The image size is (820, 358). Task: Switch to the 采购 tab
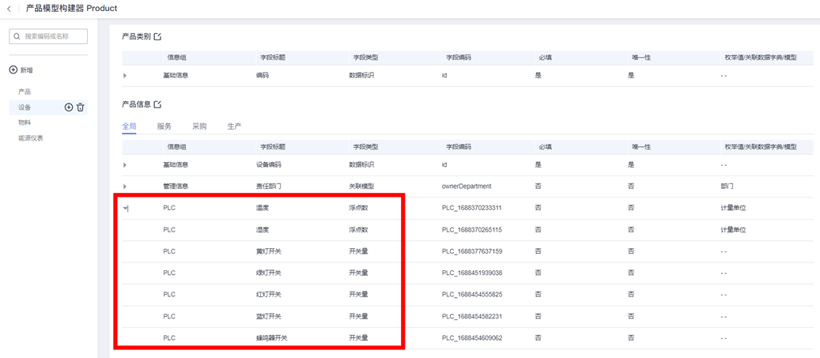click(199, 126)
